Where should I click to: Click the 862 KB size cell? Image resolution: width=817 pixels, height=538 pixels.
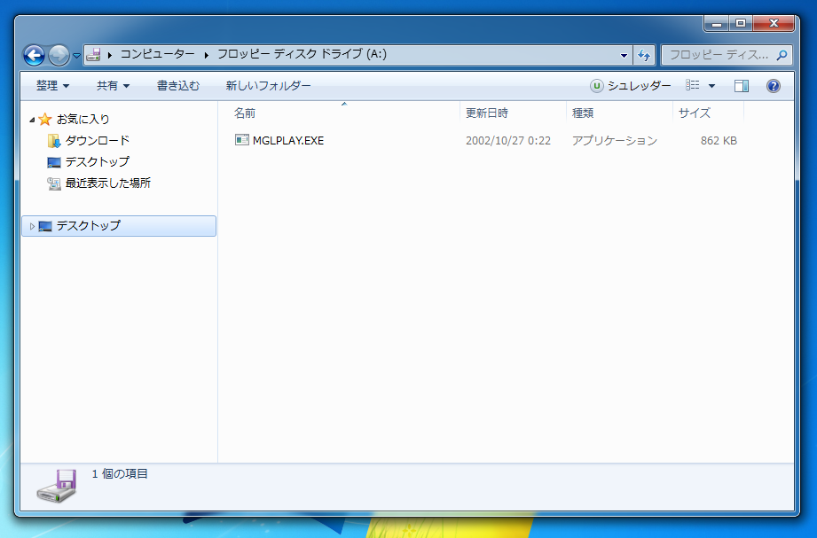[x=719, y=141]
